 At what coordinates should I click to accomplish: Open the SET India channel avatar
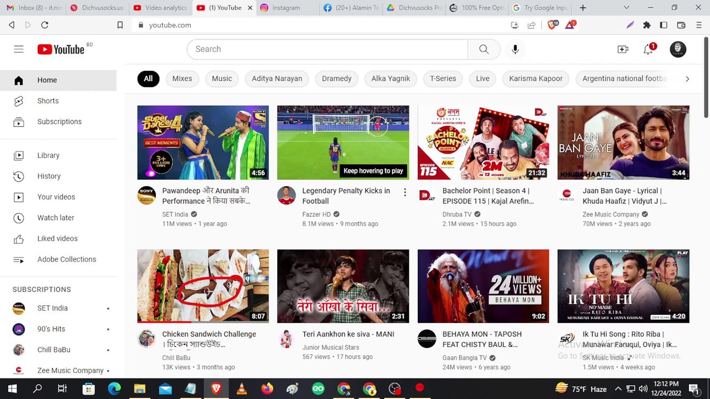click(x=146, y=195)
